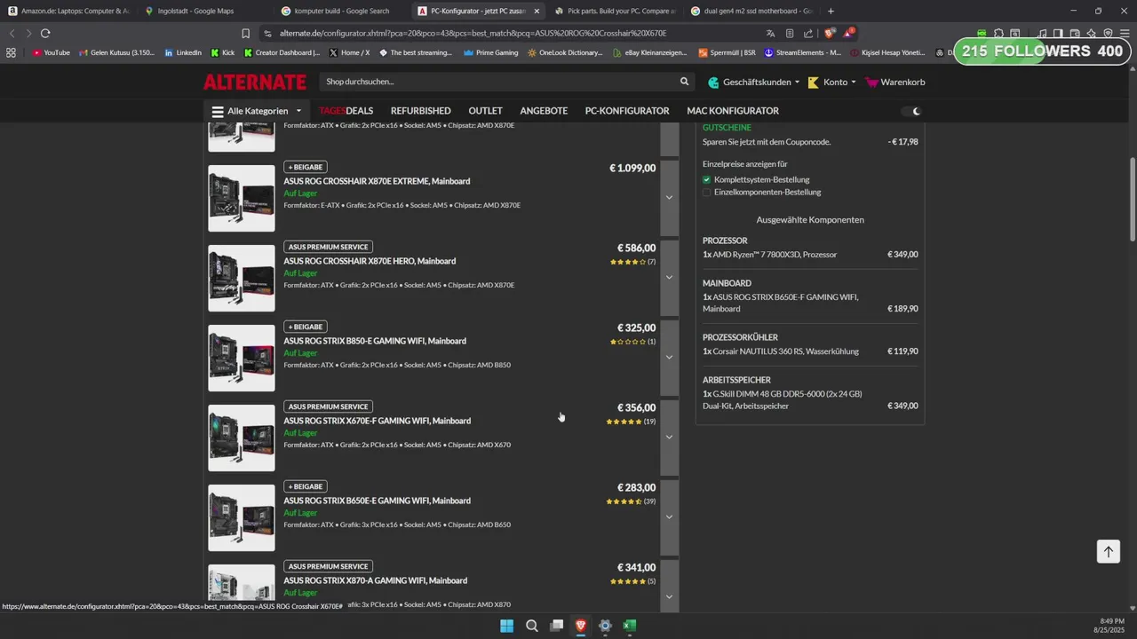Viewport: 1137px width, 639px height.
Task: Click the gear app icon in the taskbar
Action: (605, 626)
